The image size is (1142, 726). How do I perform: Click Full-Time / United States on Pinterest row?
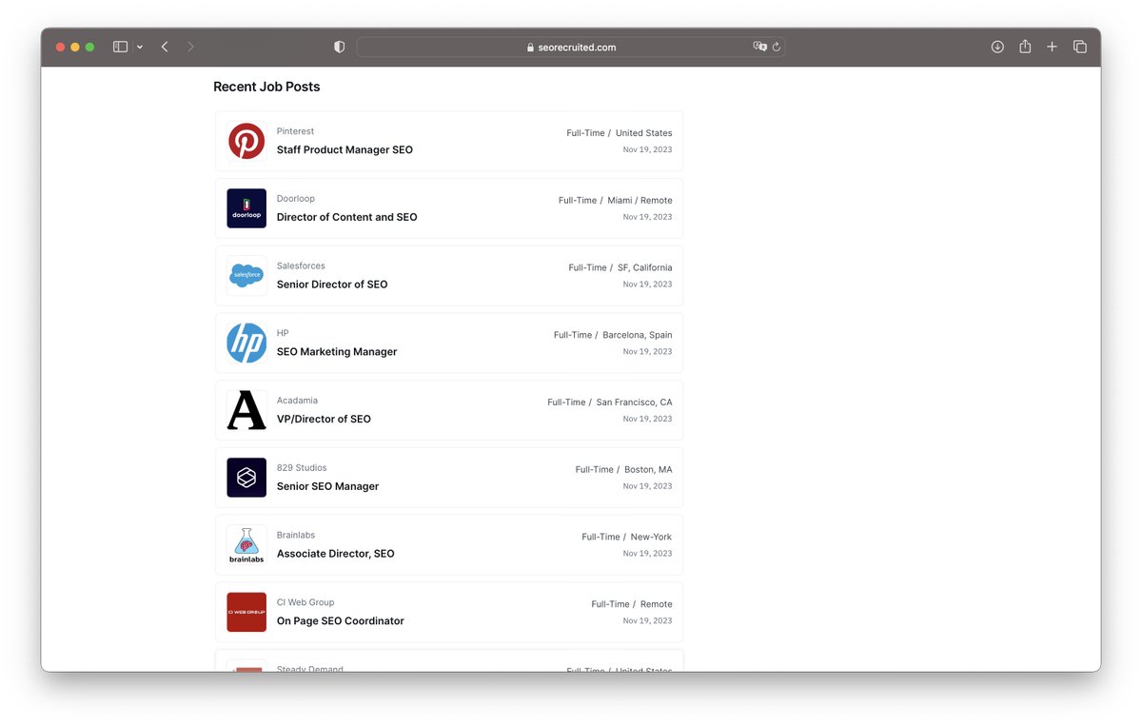click(620, 133)
